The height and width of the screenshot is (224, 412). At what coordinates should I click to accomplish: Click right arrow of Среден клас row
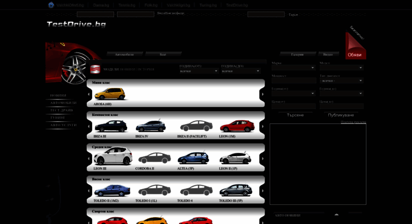click(262, 159)
